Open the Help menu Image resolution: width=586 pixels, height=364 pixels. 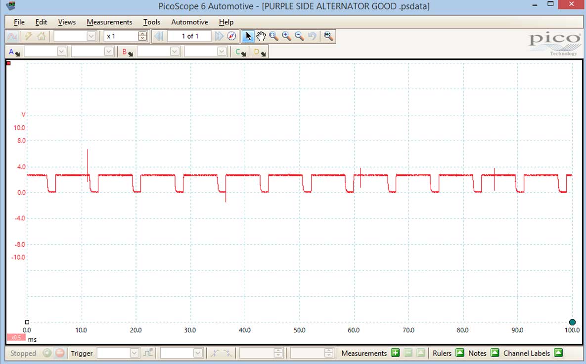point(226,22)
